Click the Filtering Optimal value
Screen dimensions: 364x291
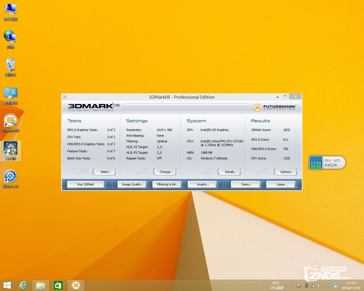click(x=162, y=141)
